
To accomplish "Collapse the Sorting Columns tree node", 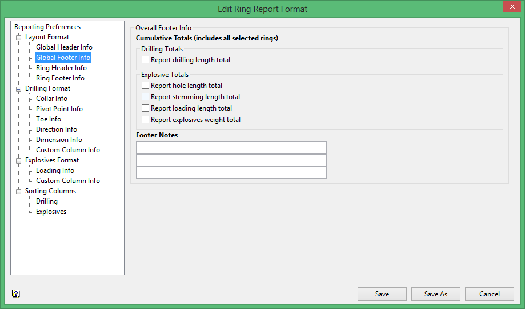I will click(19, 192).
